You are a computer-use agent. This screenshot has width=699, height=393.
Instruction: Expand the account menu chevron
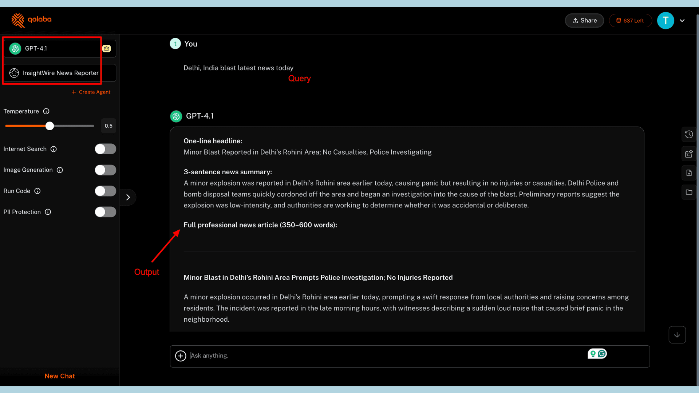pyautogui.click(x=682, y=21)
